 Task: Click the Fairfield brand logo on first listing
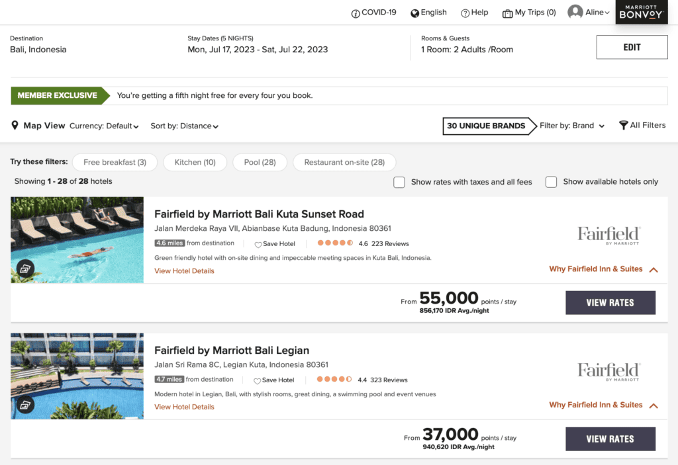(x=608, y=235)
